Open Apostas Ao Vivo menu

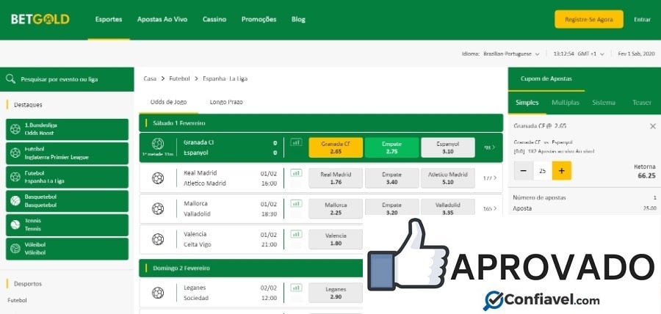(162, 19)
